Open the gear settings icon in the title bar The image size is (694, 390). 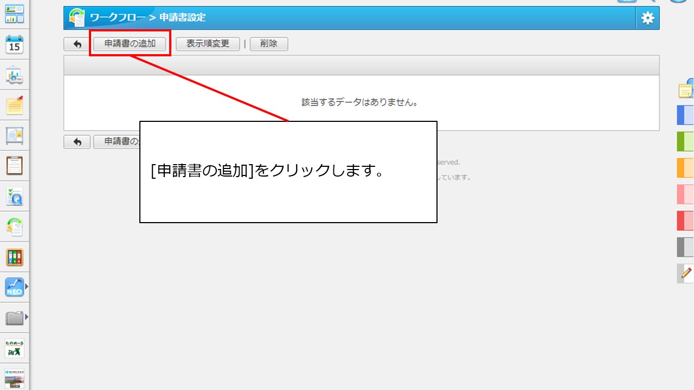point(647,18)
